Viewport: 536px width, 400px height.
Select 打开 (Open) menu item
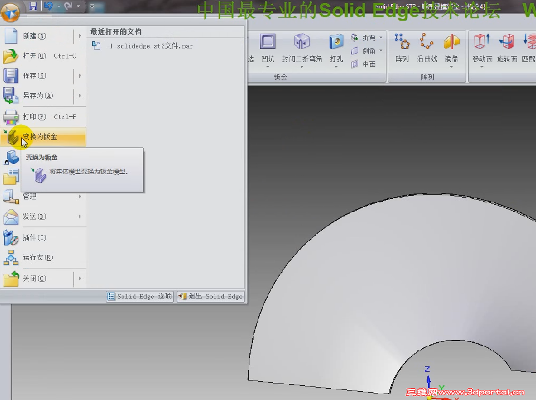(x=43, y=55)
